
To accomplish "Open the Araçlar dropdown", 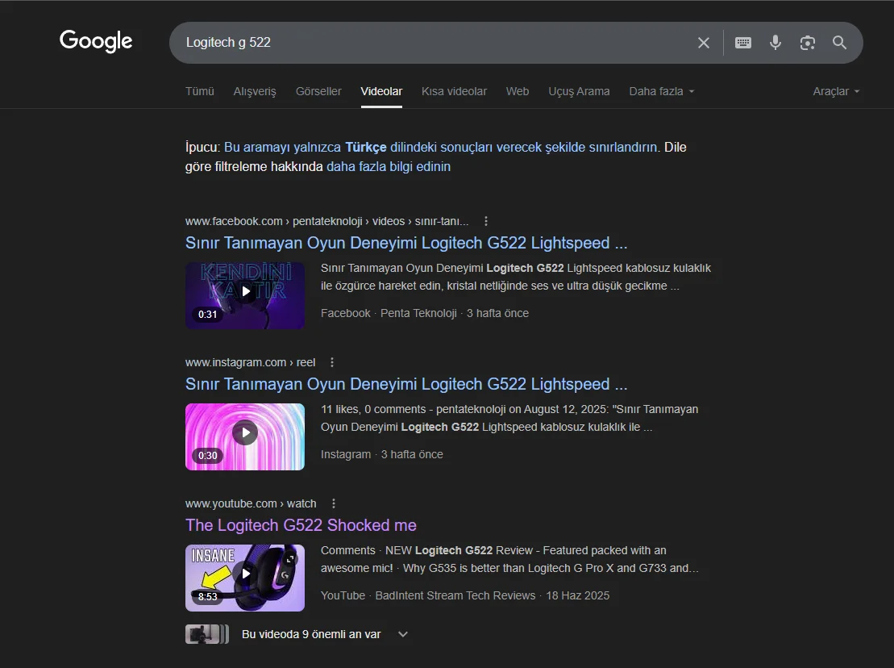I will coord(836,91).
